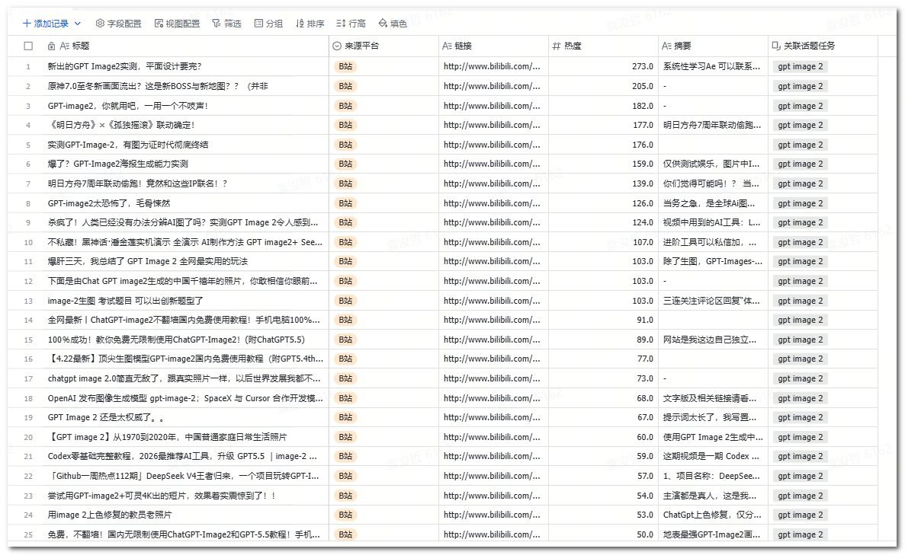Click the 链接 column header

click(464, 46)
